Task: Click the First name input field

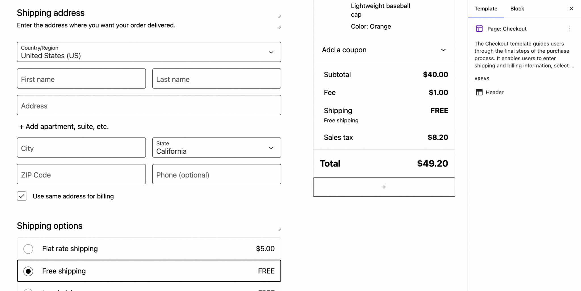Action: pyautogui.click(x=81, y=79)
